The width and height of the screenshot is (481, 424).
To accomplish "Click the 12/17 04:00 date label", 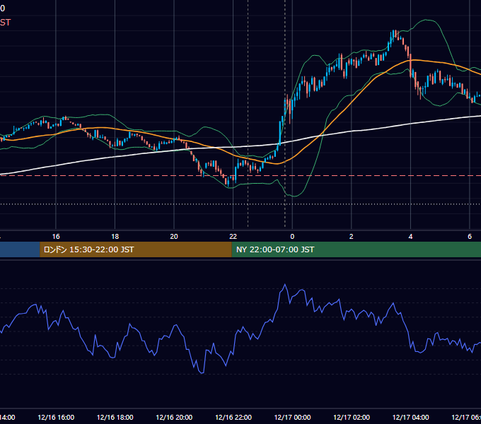I will tap(410, 417).
